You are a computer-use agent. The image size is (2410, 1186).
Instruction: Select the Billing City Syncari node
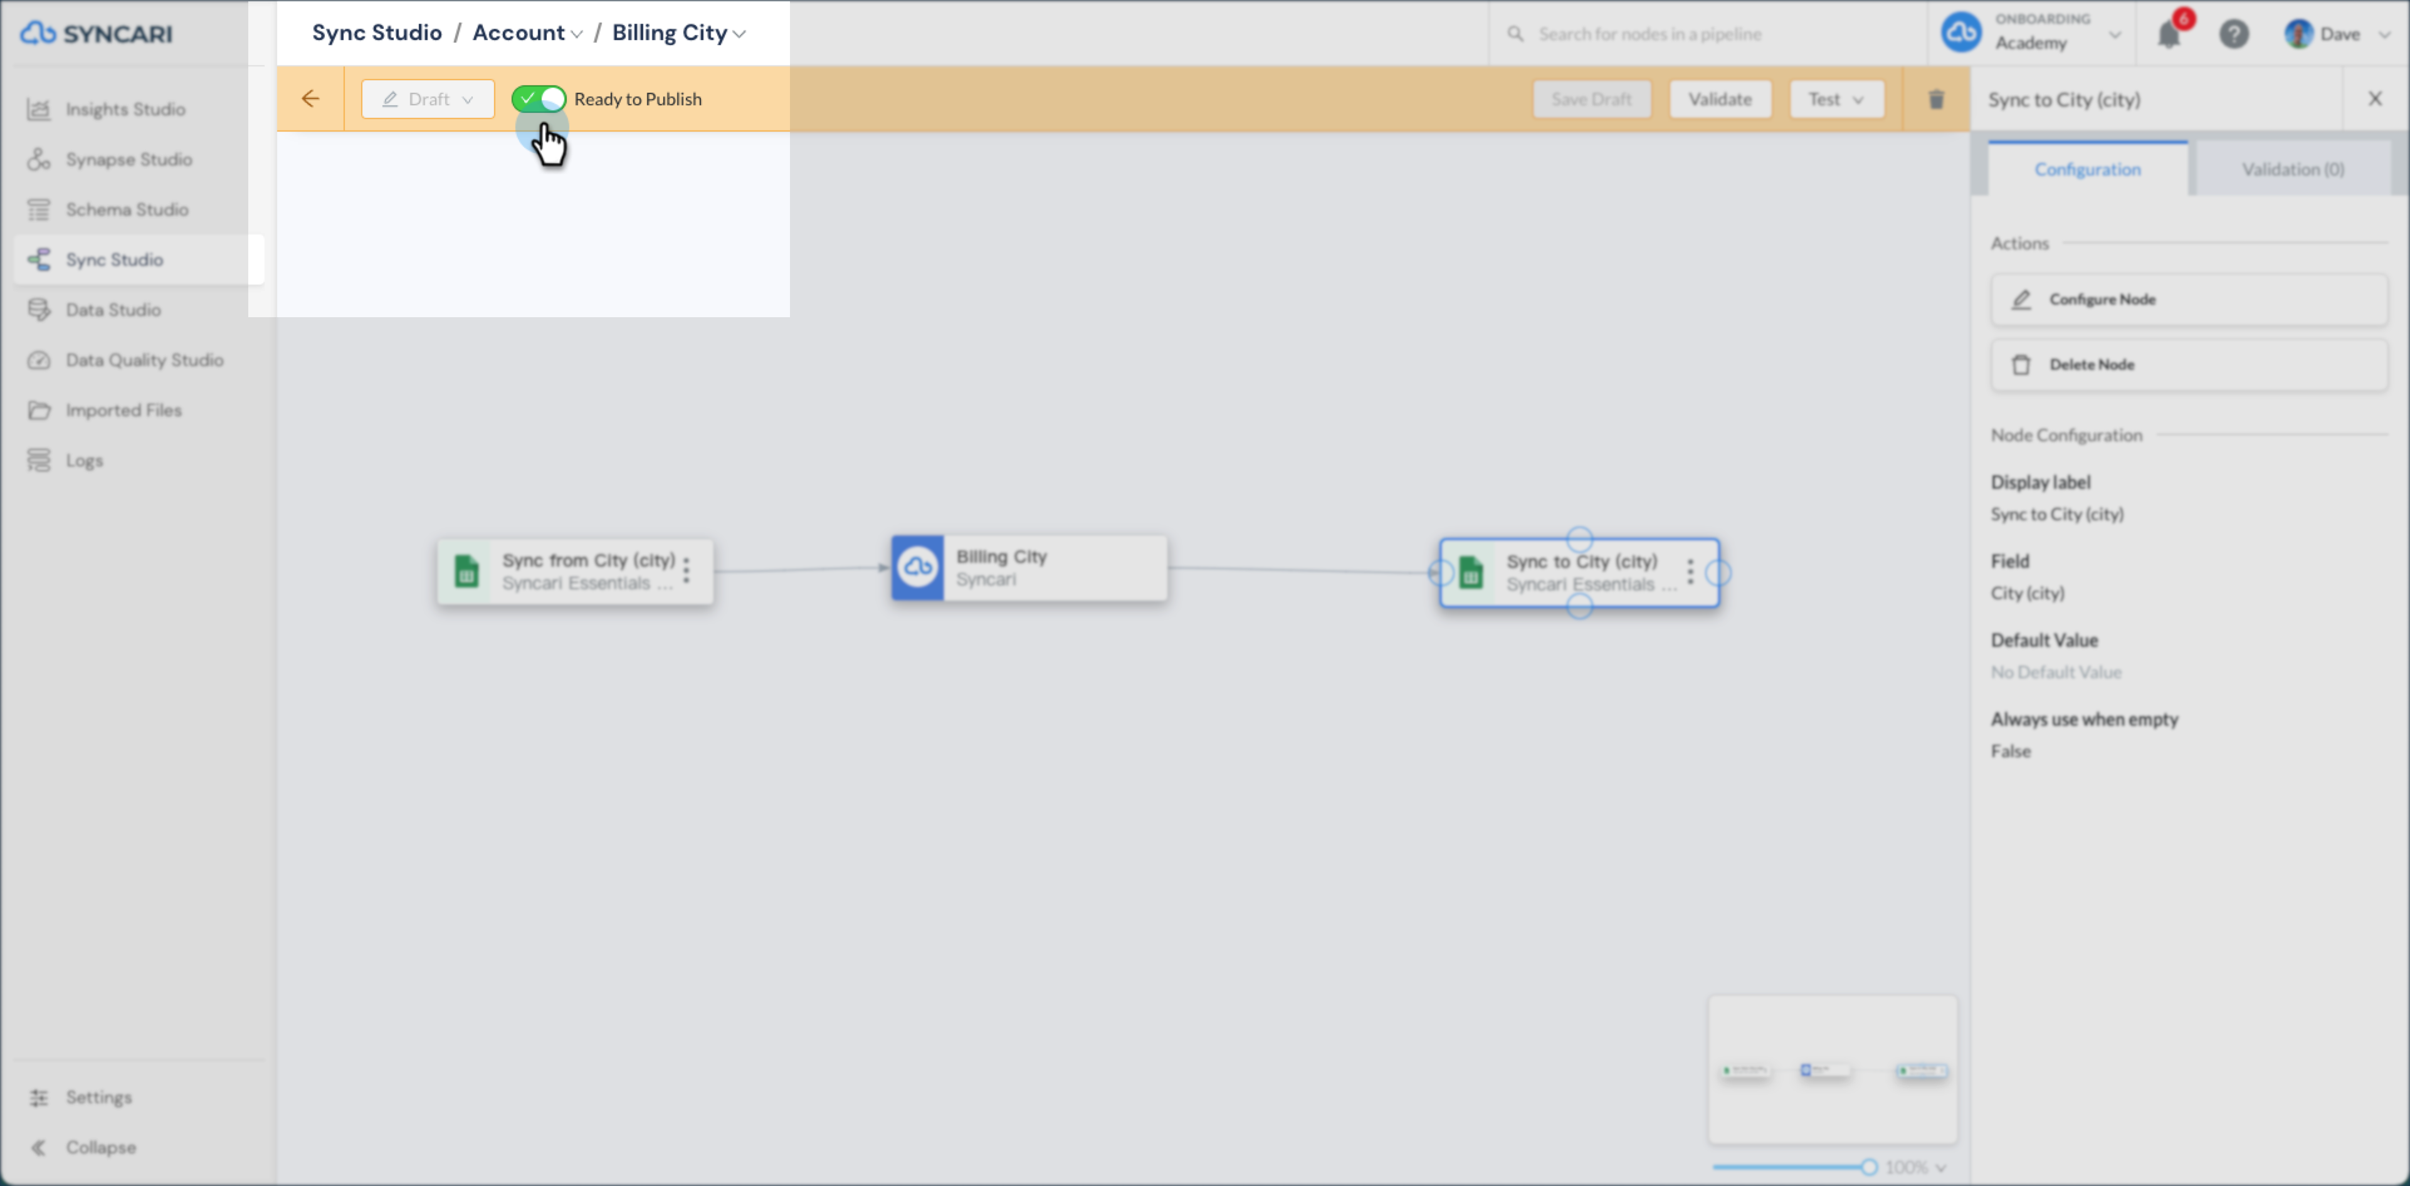[x=1029, y=568]
